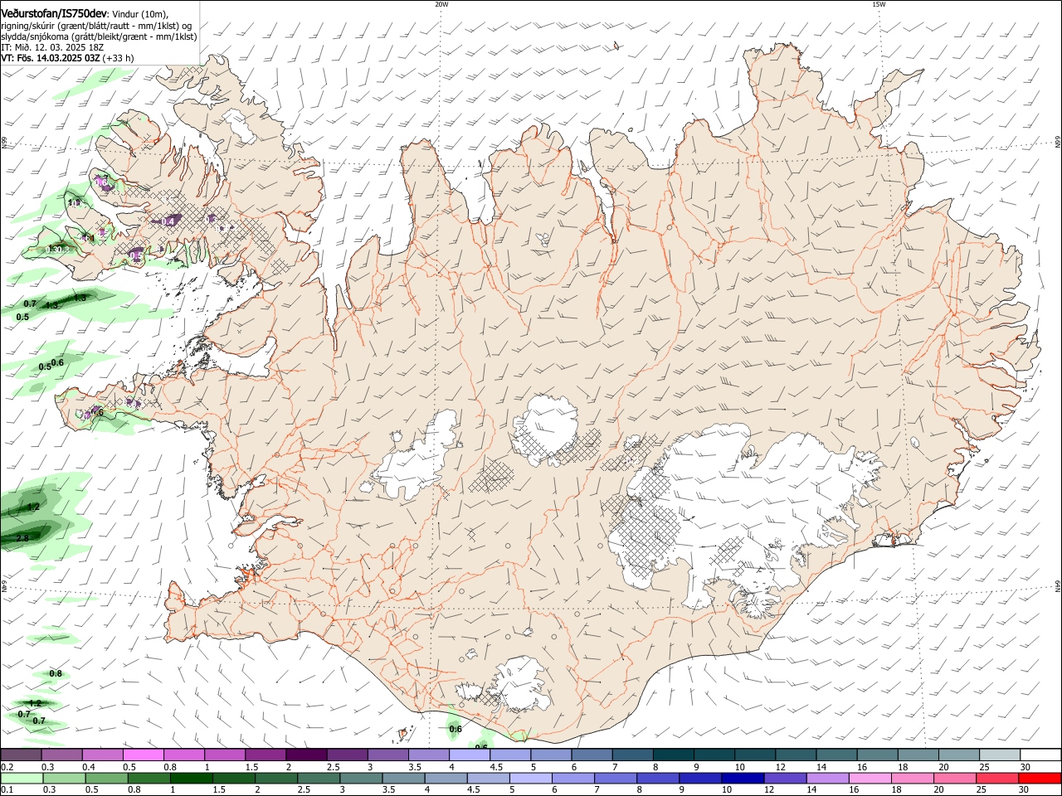
Task: Select the bright pink 0.5 swatch in purple legend row
Action: [143, 755]
